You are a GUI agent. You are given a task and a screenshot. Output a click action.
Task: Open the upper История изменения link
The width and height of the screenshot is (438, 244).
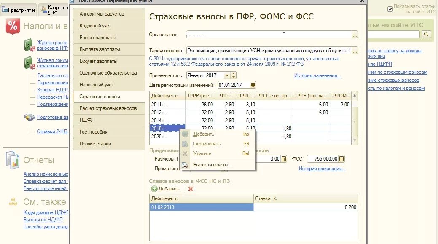click(317, 75)
